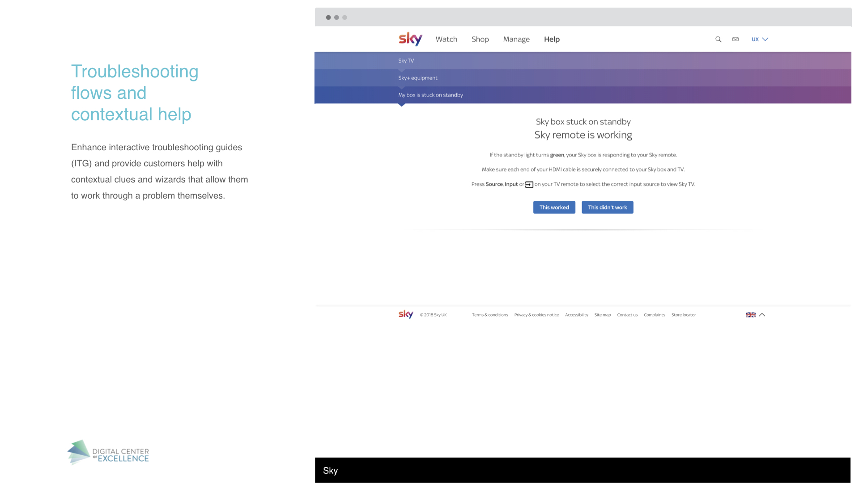Select My box is stuck on standby breadcrumb
This screenshot has height=483, width=859.
pos(430,95)
